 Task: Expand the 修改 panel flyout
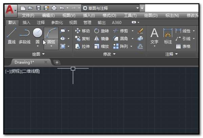[109, 54]
